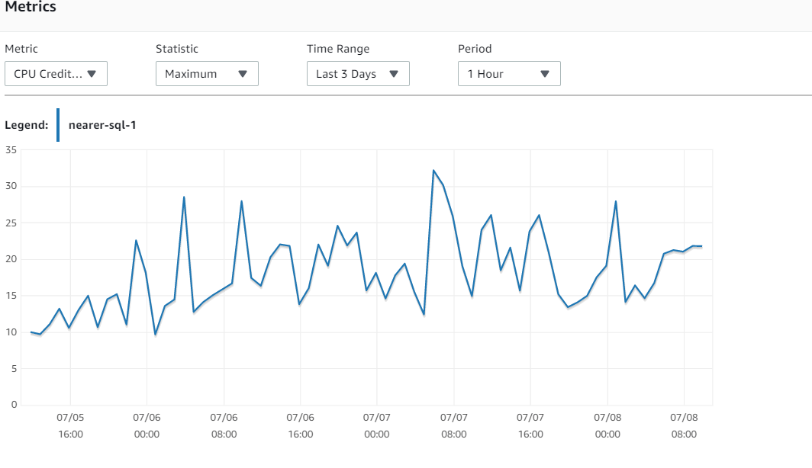Click the chevron arrow on the Period selector

click(x=545, y=73)
